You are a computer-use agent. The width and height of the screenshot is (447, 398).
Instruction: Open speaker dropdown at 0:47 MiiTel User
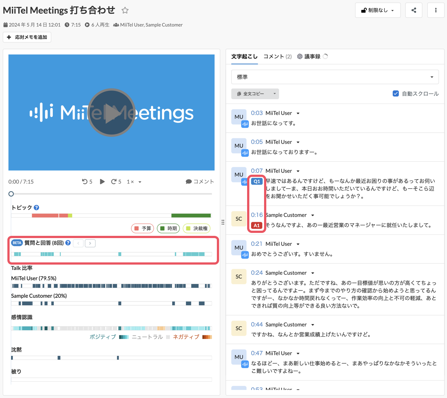click(298, 353)
